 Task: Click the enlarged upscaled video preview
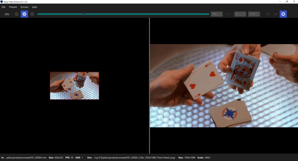click(x=224, y=86)
